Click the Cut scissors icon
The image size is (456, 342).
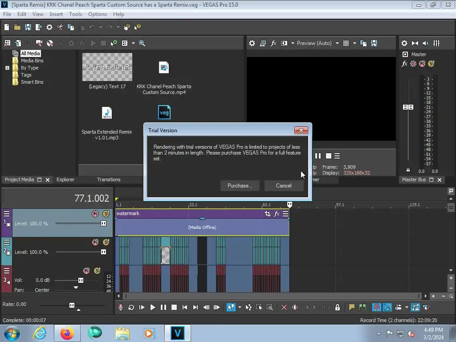[x=60, y=27]
